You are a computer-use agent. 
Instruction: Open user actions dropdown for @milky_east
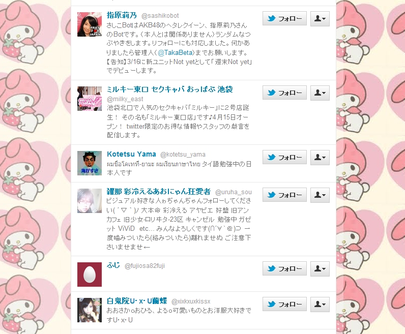[x=320, y=93]
